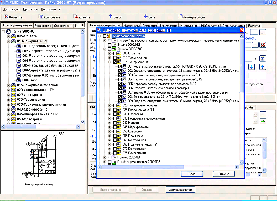The width and height of the screenshot is (277, 201).
Task: Click the Удалить (Delete) toolbar icon
Action: [75, 16]
